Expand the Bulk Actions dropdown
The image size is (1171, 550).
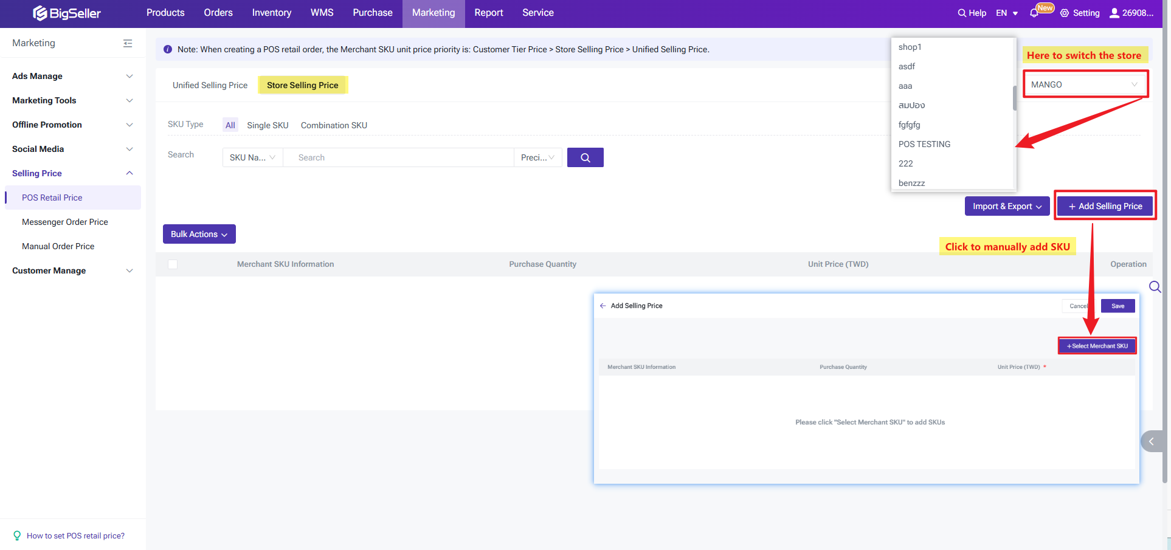click(199, 234)
